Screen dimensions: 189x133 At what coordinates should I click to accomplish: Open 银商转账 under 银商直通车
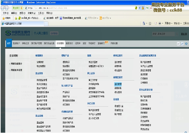[118, 66]
